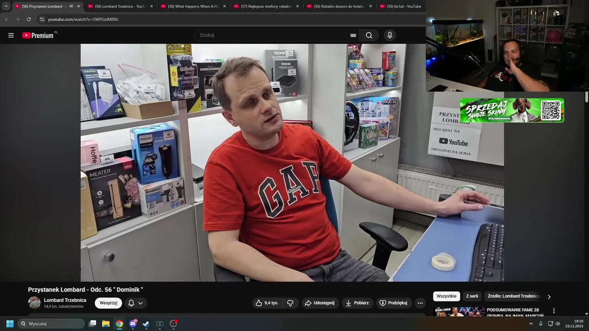Open the green X app in taskbar

(160, 324)
